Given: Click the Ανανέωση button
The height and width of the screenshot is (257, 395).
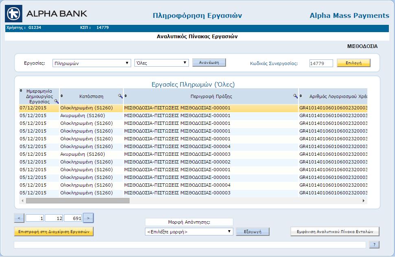Looking at the screenshot, I should click(x=209, y=63).
